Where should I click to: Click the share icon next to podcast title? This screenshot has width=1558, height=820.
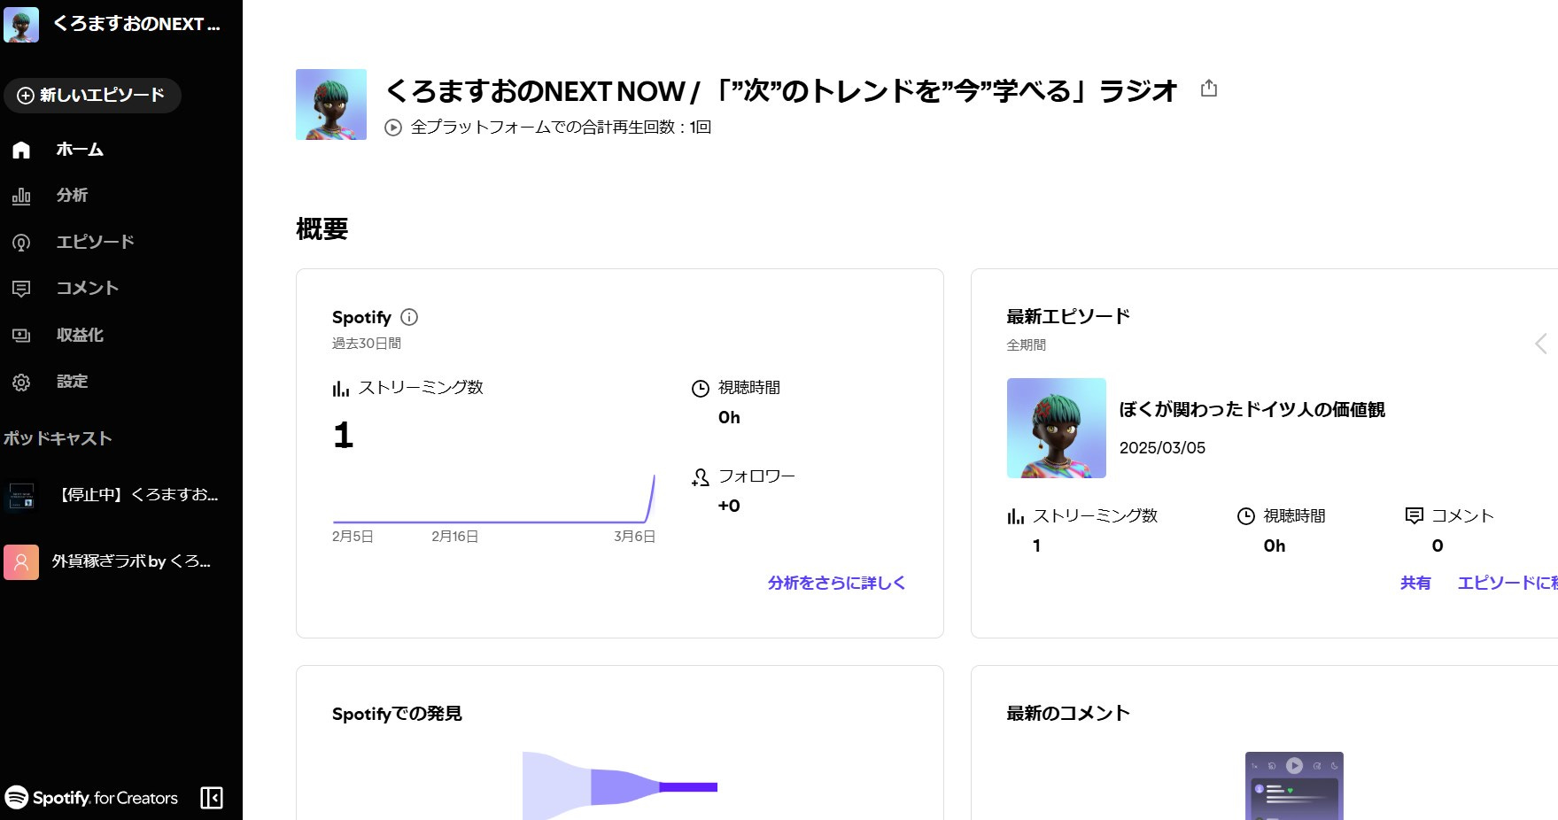coord(1209,89)
